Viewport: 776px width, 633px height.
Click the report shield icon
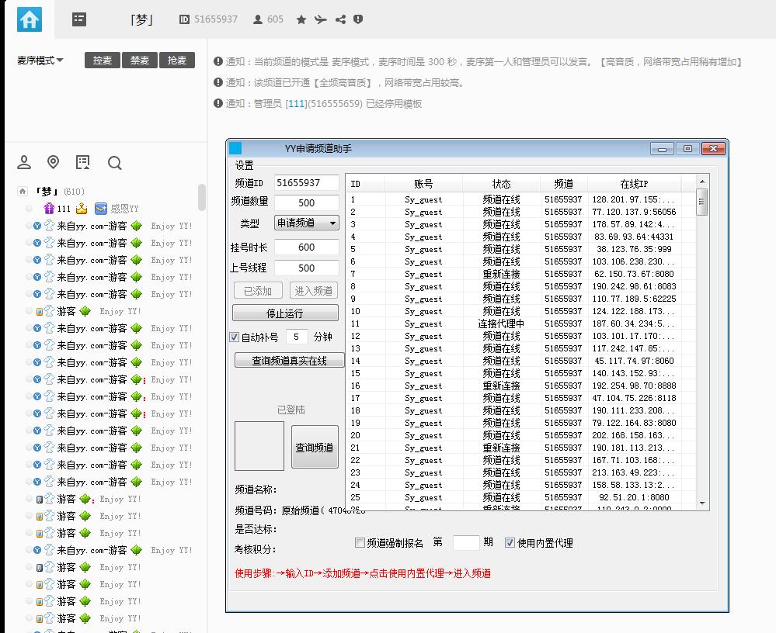tap(358, 19)
